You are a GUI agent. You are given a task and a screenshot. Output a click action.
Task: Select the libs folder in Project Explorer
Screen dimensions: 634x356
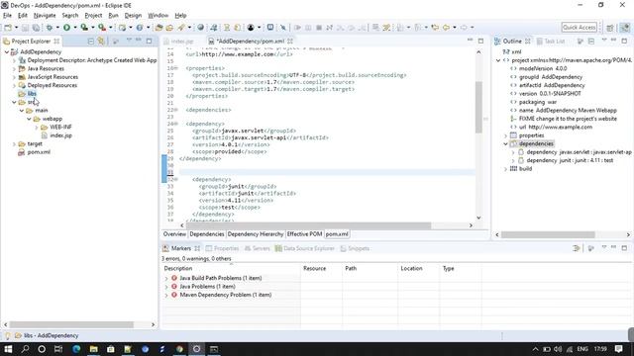click(32, 94)
